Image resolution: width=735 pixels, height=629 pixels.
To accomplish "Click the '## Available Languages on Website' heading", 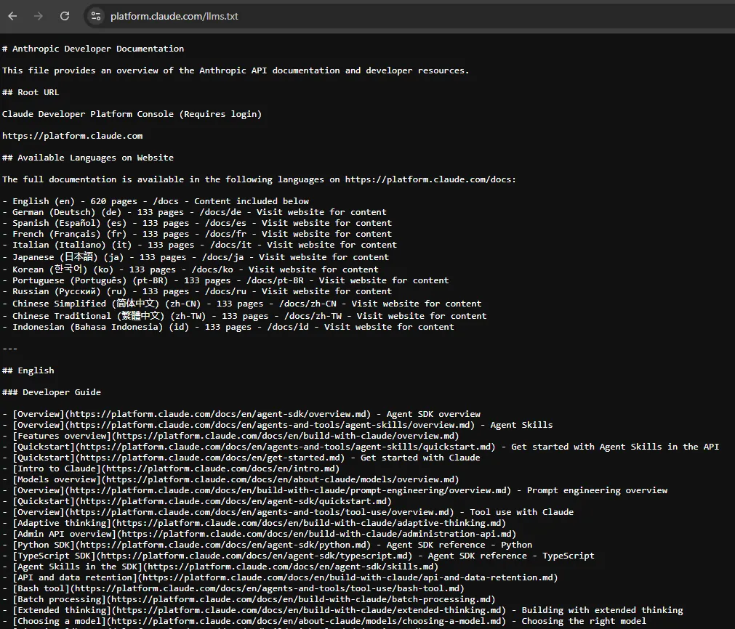I will pos(88,158).
